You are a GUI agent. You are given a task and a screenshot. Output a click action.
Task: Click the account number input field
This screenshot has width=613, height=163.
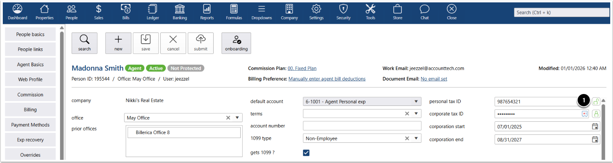click(362, 126)
